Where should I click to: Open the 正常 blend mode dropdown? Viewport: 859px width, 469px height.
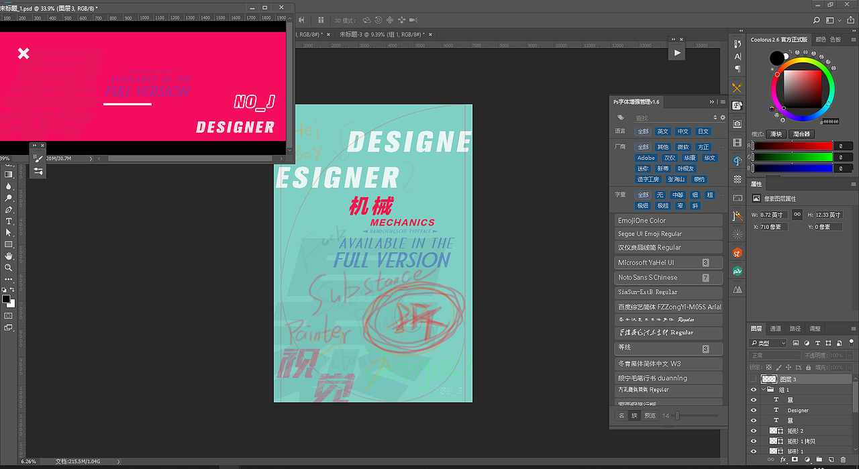774,356
